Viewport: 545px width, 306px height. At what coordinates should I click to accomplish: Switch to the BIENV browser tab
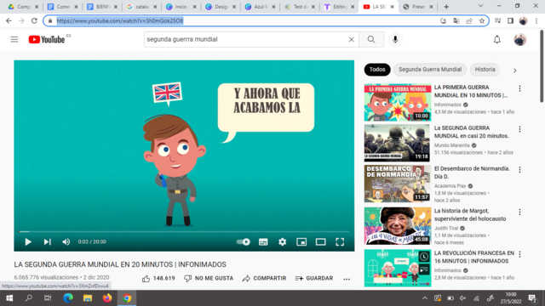[102, 7]
